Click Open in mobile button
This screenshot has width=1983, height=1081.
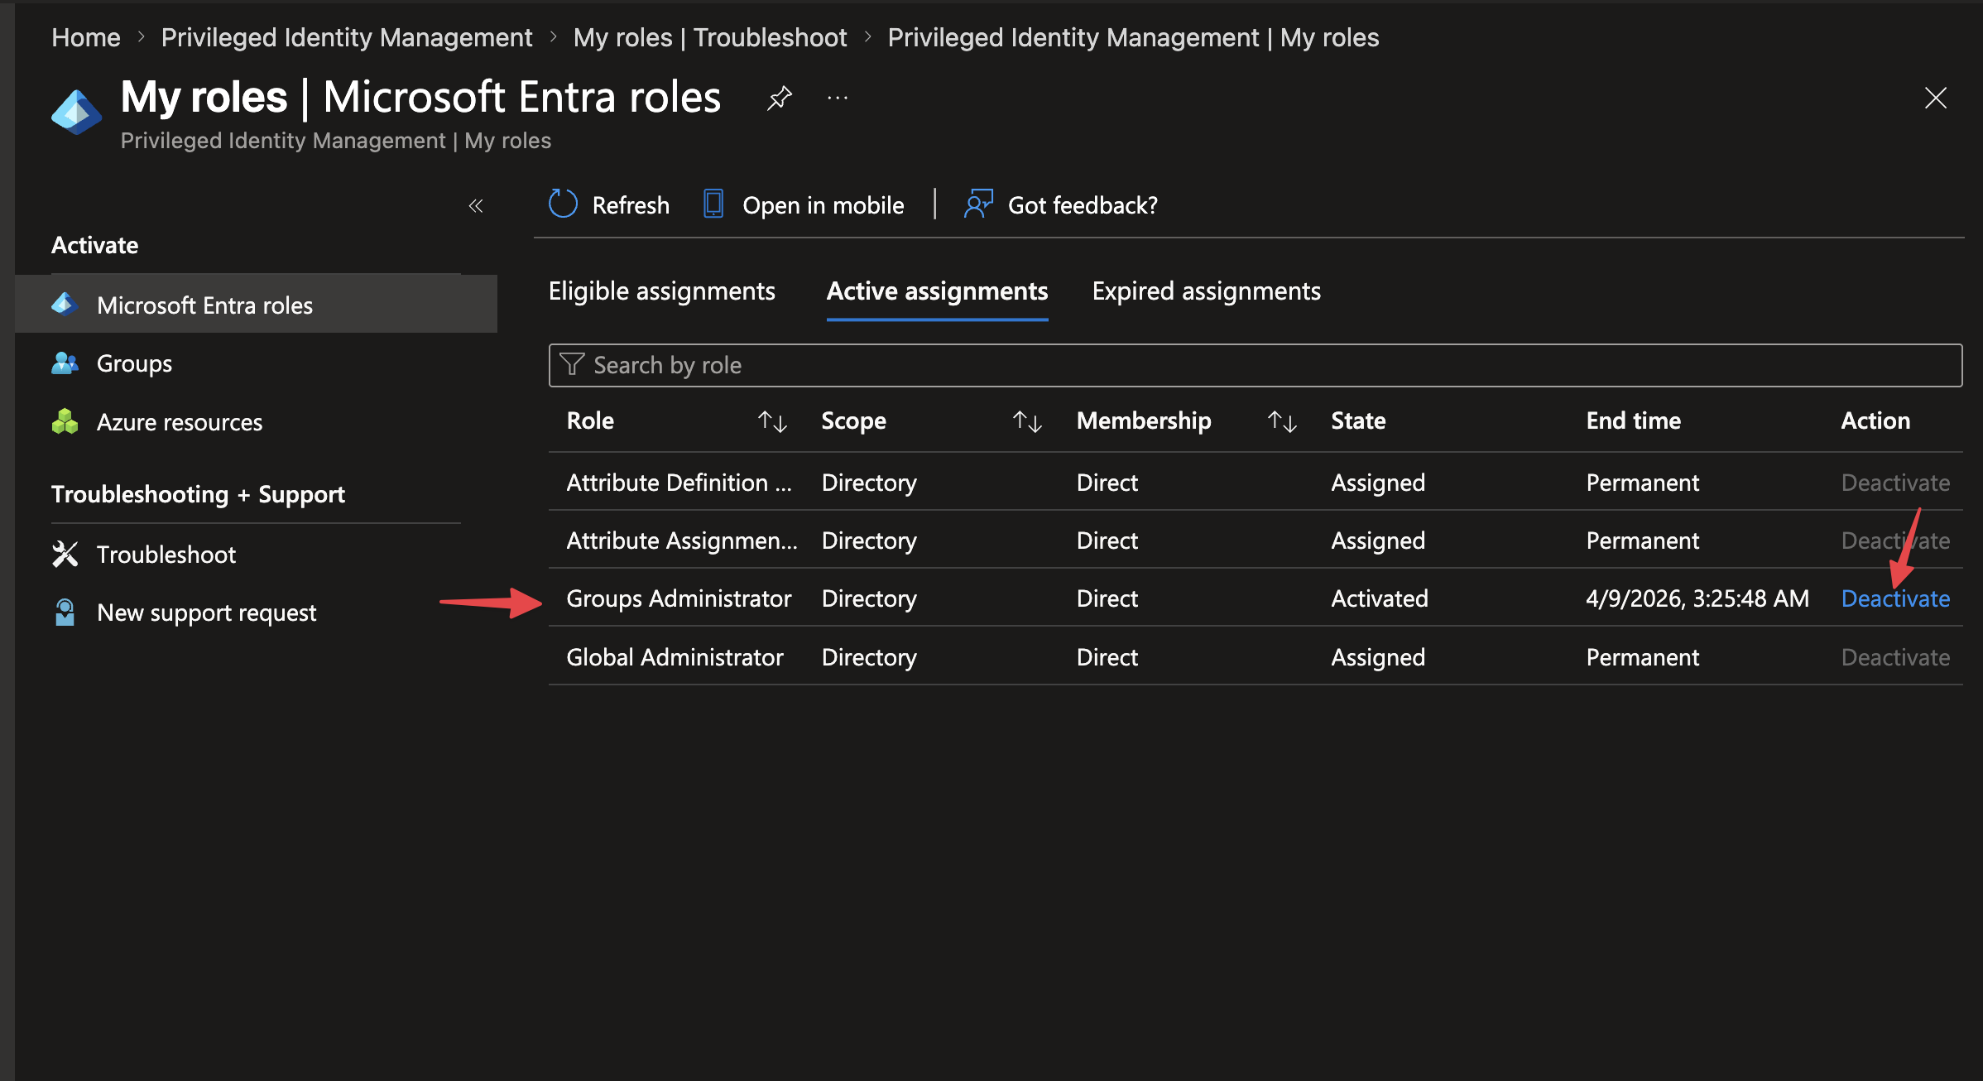point(803,204)
